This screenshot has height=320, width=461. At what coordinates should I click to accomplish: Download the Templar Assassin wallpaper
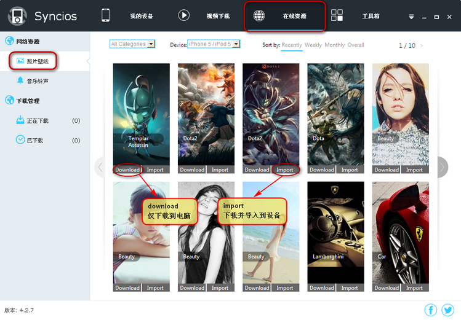click(127, 170)
